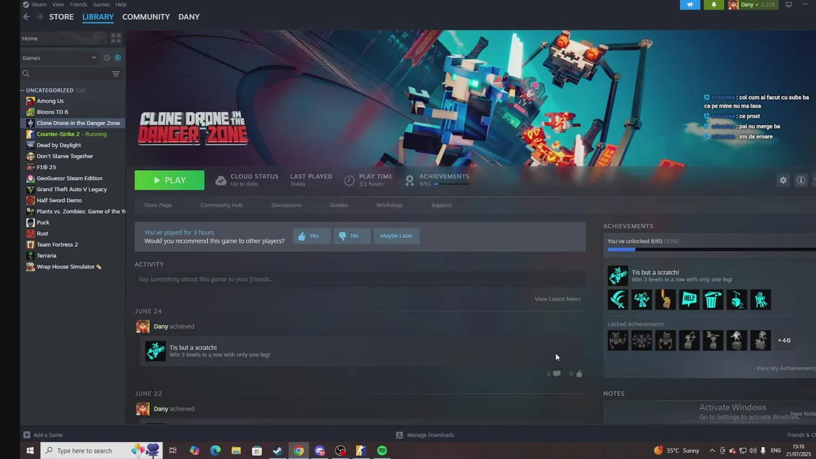
Task: Open the Steam menu
Action: point(39,4)
